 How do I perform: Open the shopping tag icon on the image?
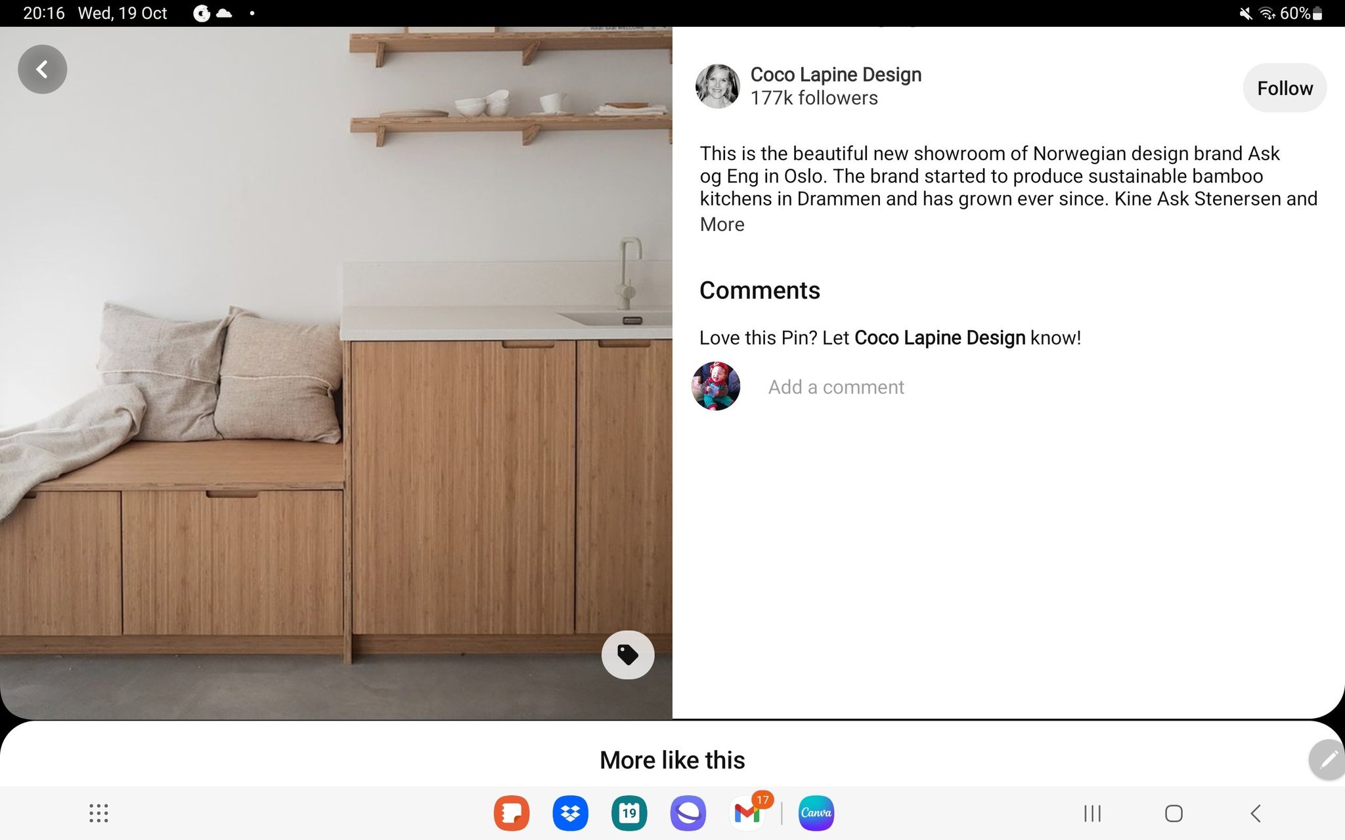(x=627, y=655)
